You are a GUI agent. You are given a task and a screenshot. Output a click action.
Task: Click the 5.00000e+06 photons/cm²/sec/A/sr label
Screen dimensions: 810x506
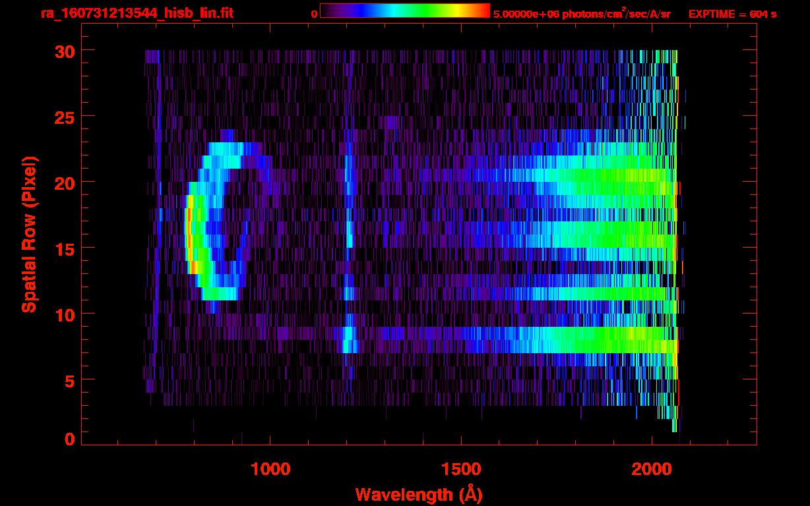pos(582,14)
